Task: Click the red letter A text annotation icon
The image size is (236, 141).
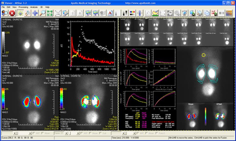Action: tap(110, 13)
